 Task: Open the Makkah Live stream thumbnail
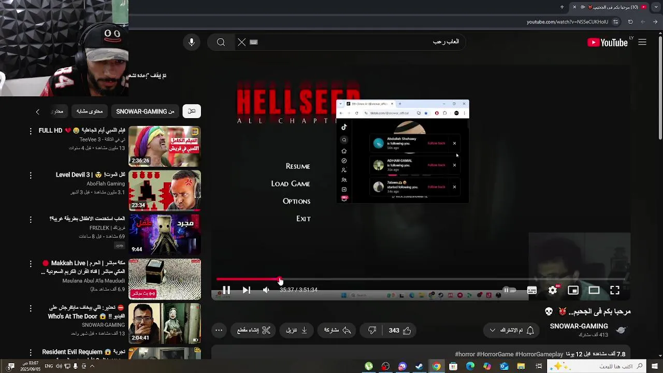165,279
